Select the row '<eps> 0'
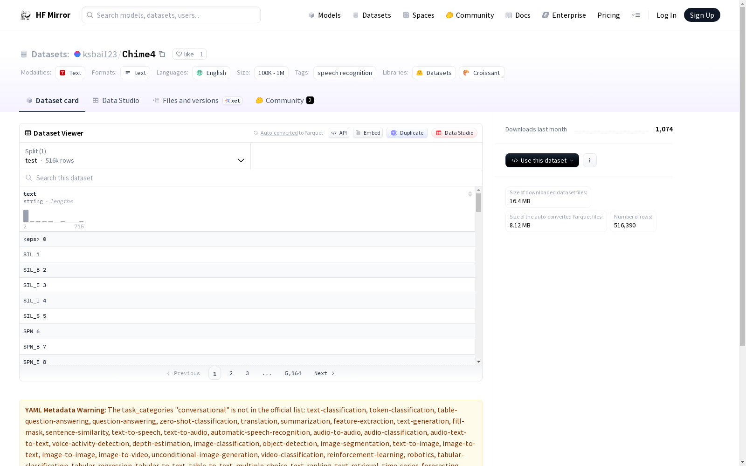Screen dimensions: 746x466 click(247, 239)
